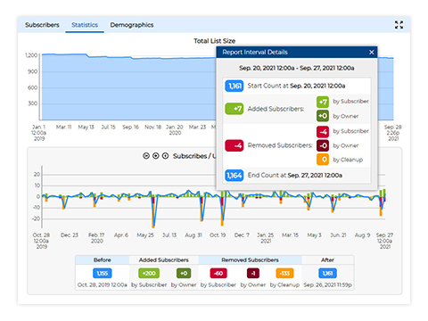This screenshot has height=321, width=428.
Task: Click the -4 by Subscriber red badge
Action: click(323, 131)
